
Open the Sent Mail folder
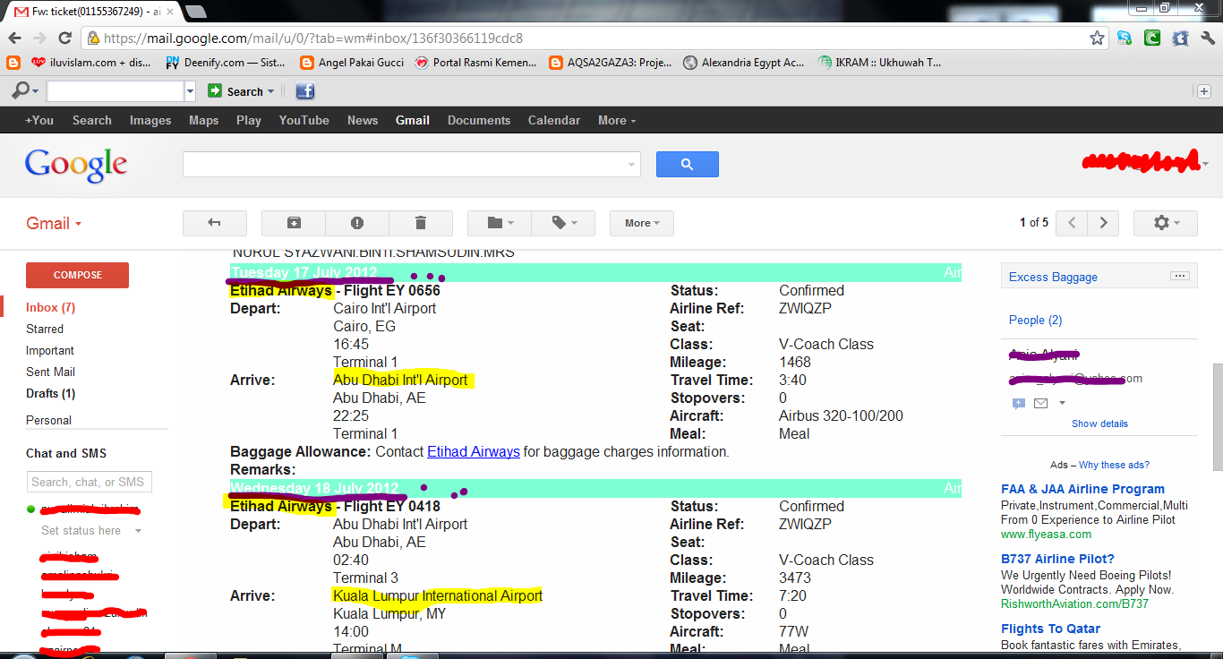[x=50, y=372]
